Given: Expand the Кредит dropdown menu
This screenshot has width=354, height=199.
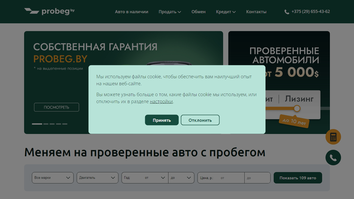Looking at the screenshot, I should pos(226,12).
